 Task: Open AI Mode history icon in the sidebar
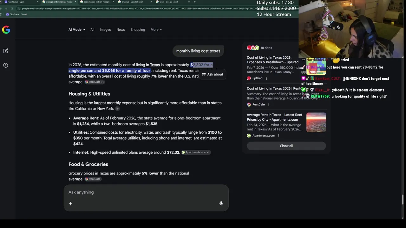[6, 65]
